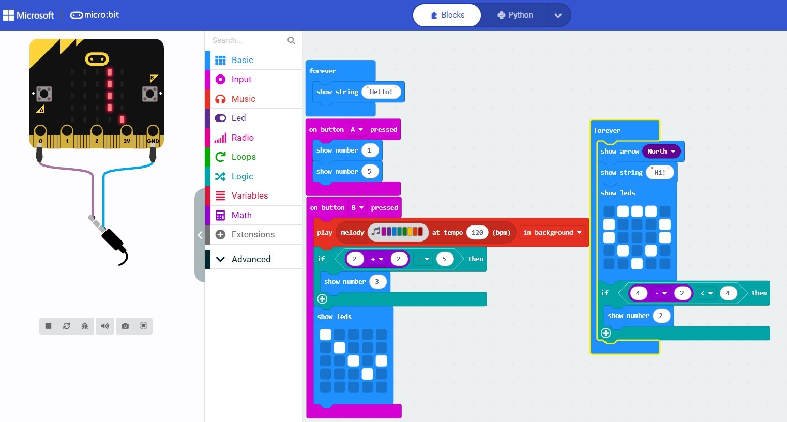Image resolution: width=787 pixels, height=422 pixels.
Task: Switch to the Python editor tab
Action: point(515,15)
